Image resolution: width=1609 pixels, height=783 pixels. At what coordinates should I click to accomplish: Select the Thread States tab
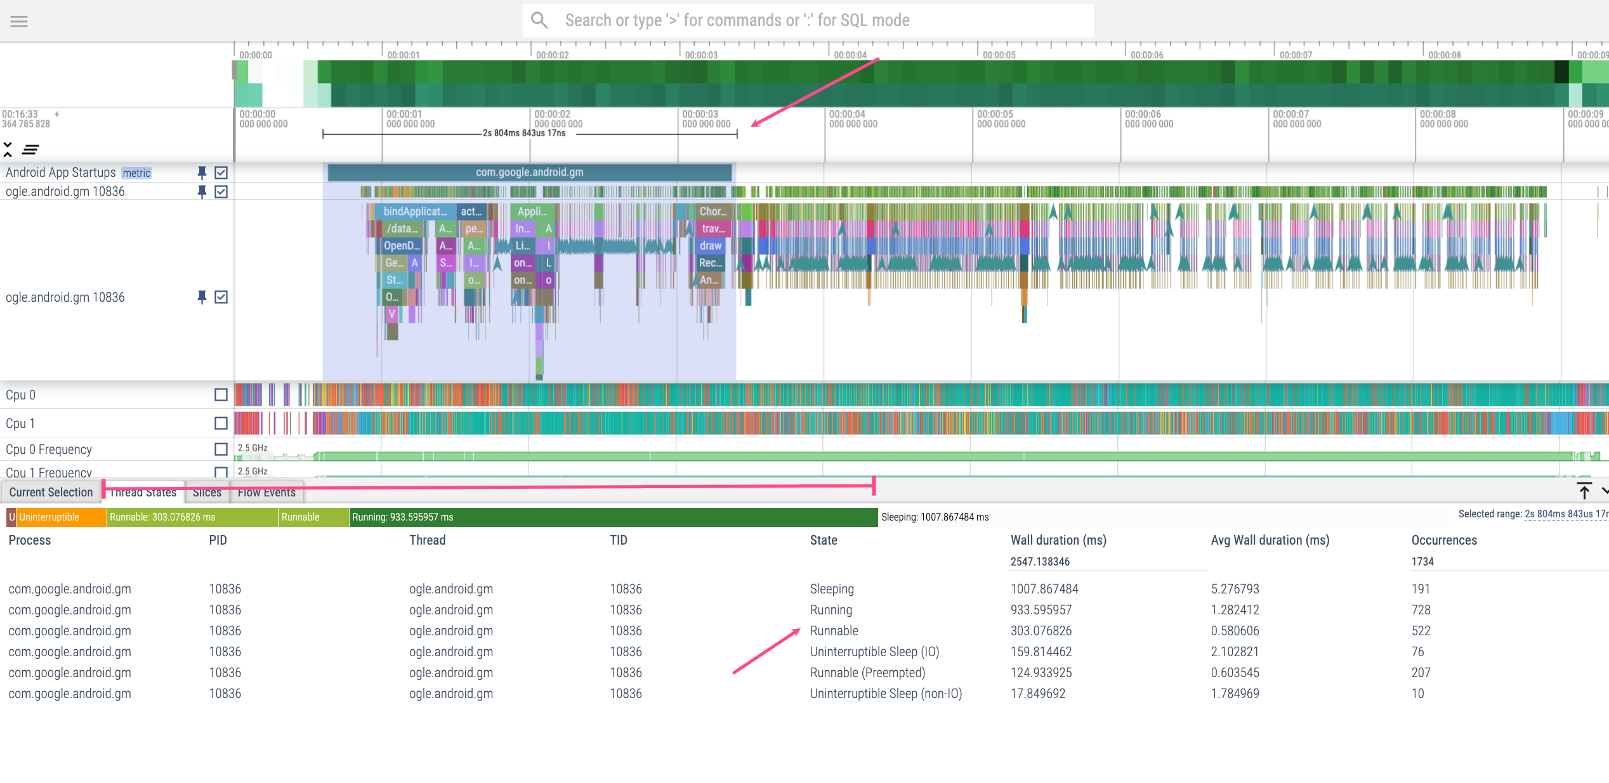(x=143, y=492)
